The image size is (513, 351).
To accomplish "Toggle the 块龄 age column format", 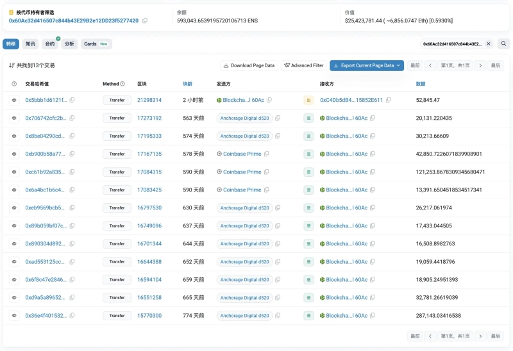I will click(x=187, y=84).
